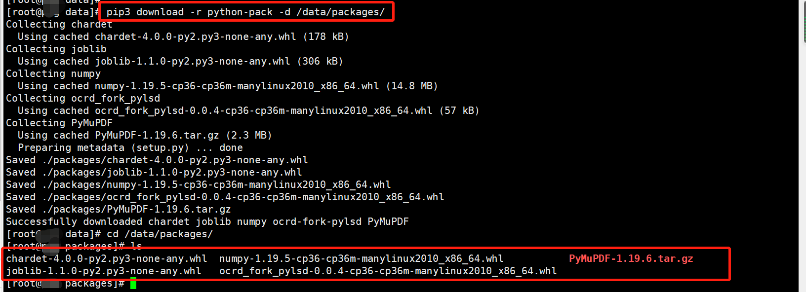Screen dimensions: 806x292
Task: Select chardet wheel file in the ls listing
Action: 106,258
